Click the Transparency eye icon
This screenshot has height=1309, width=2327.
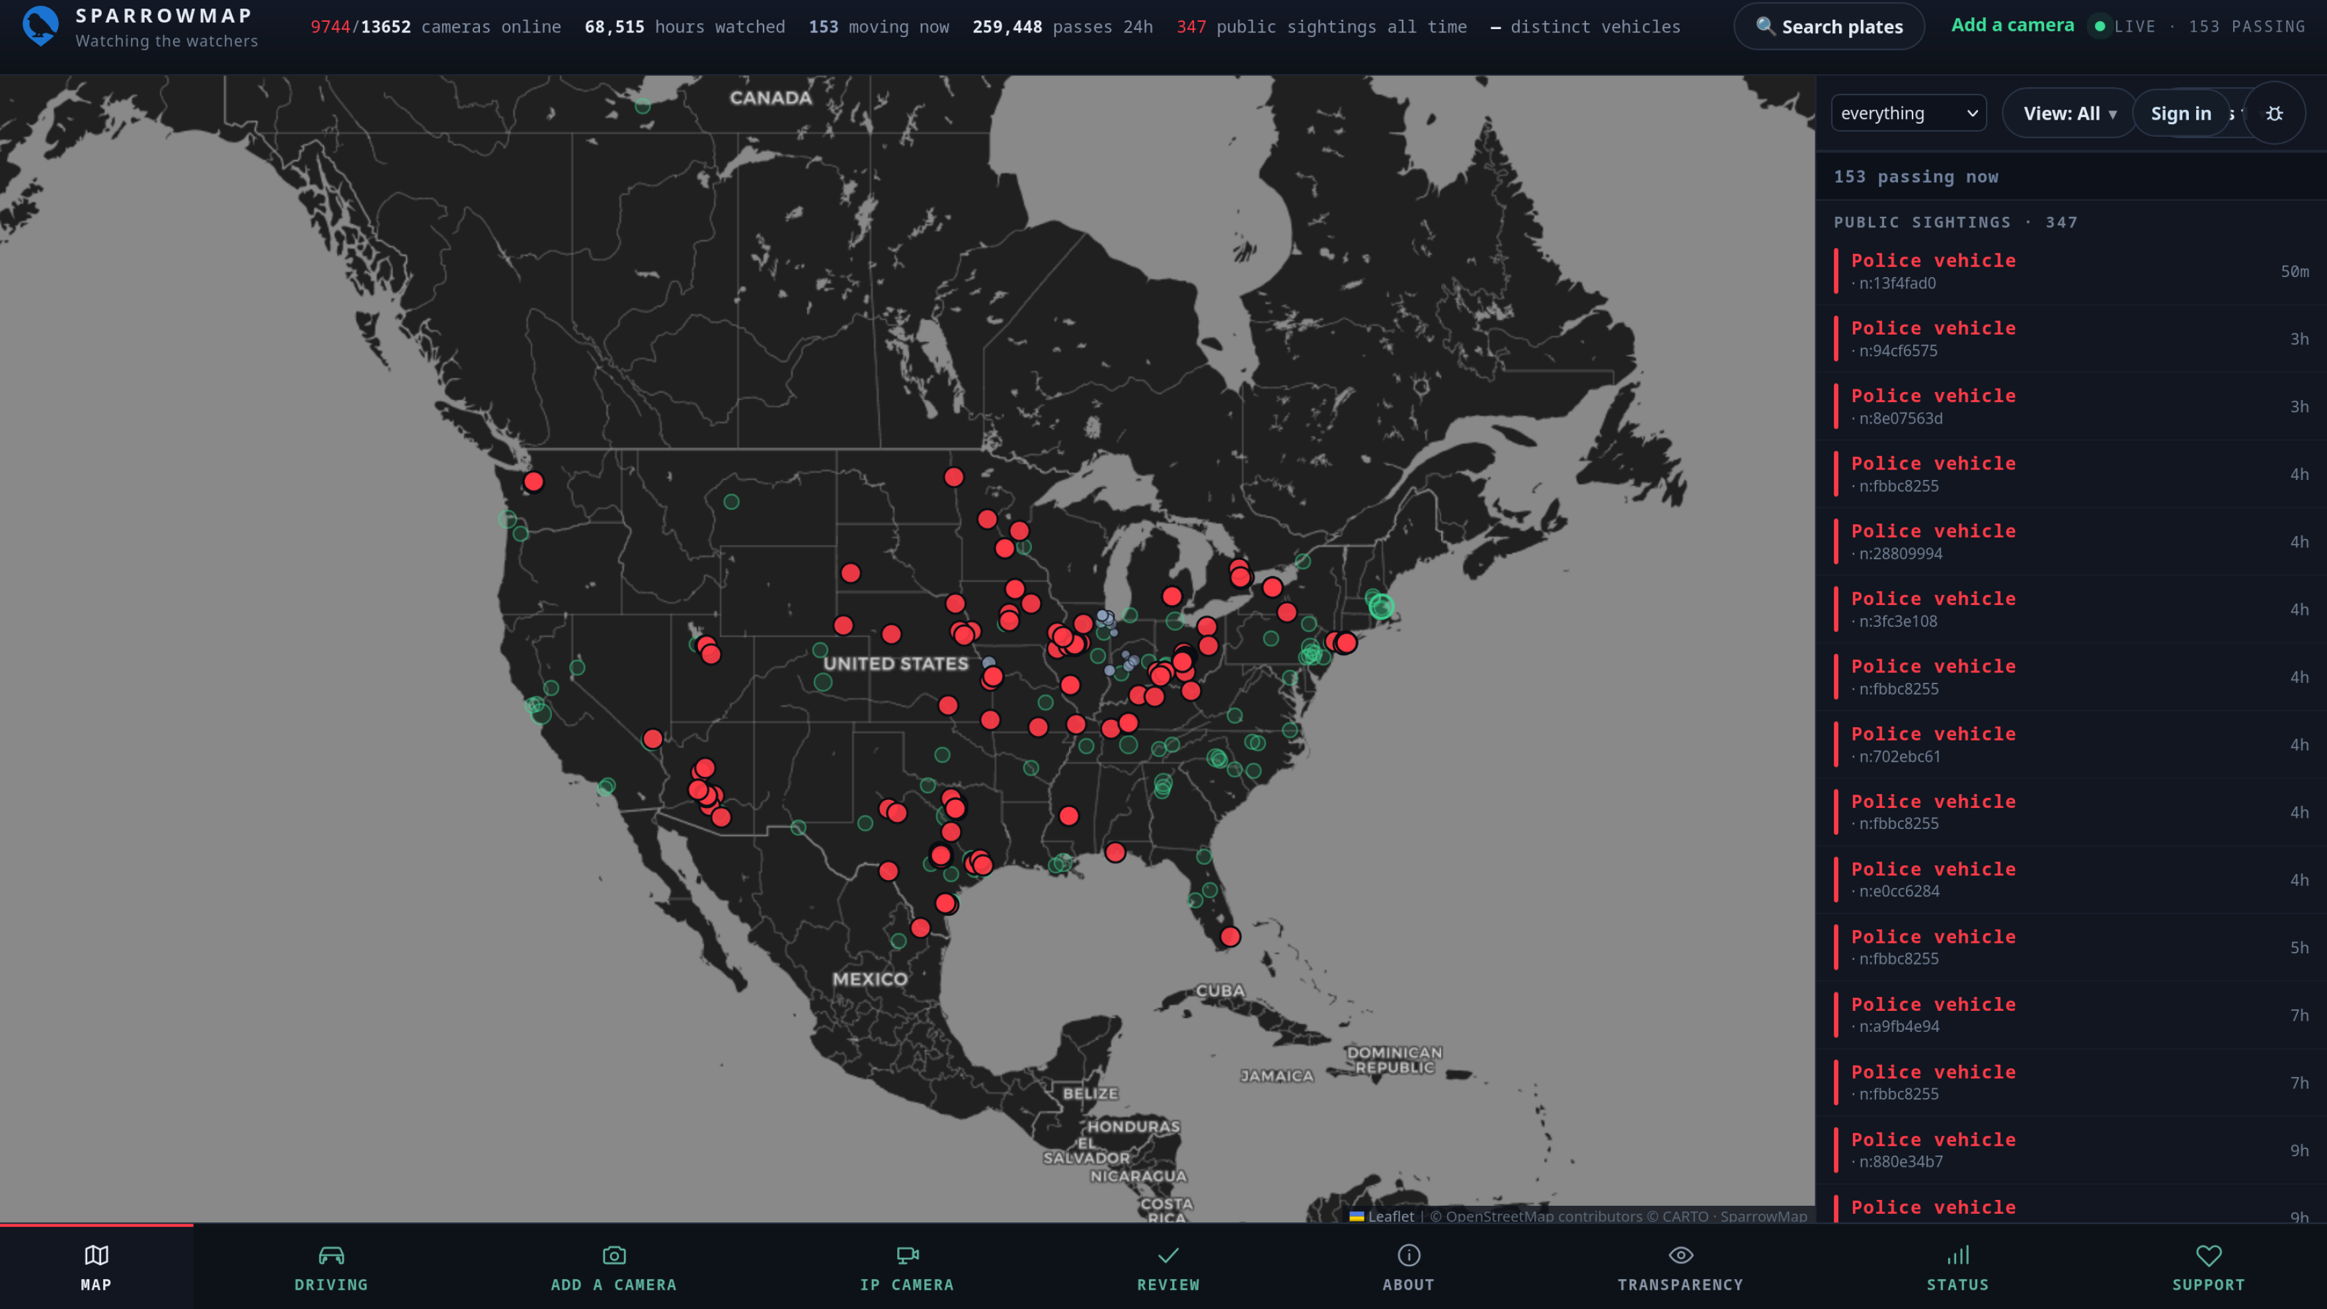tap(1681, 1255)
